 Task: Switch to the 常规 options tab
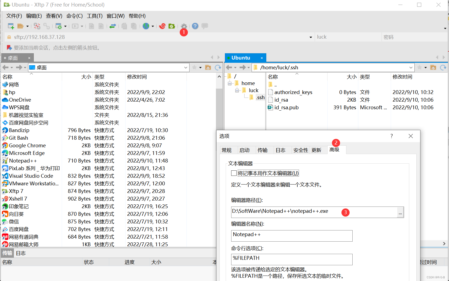(x=227, y=150)
